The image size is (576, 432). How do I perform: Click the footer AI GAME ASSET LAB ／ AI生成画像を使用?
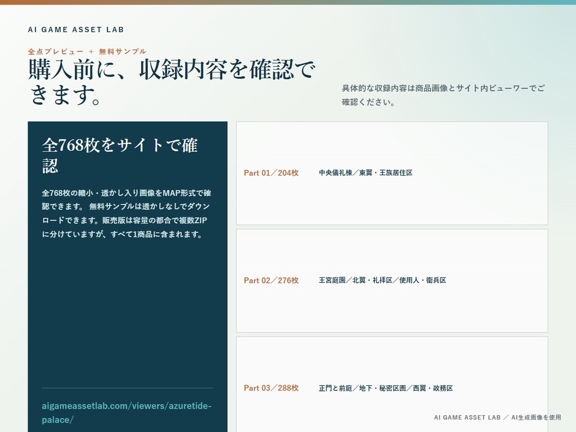[497, 417]
